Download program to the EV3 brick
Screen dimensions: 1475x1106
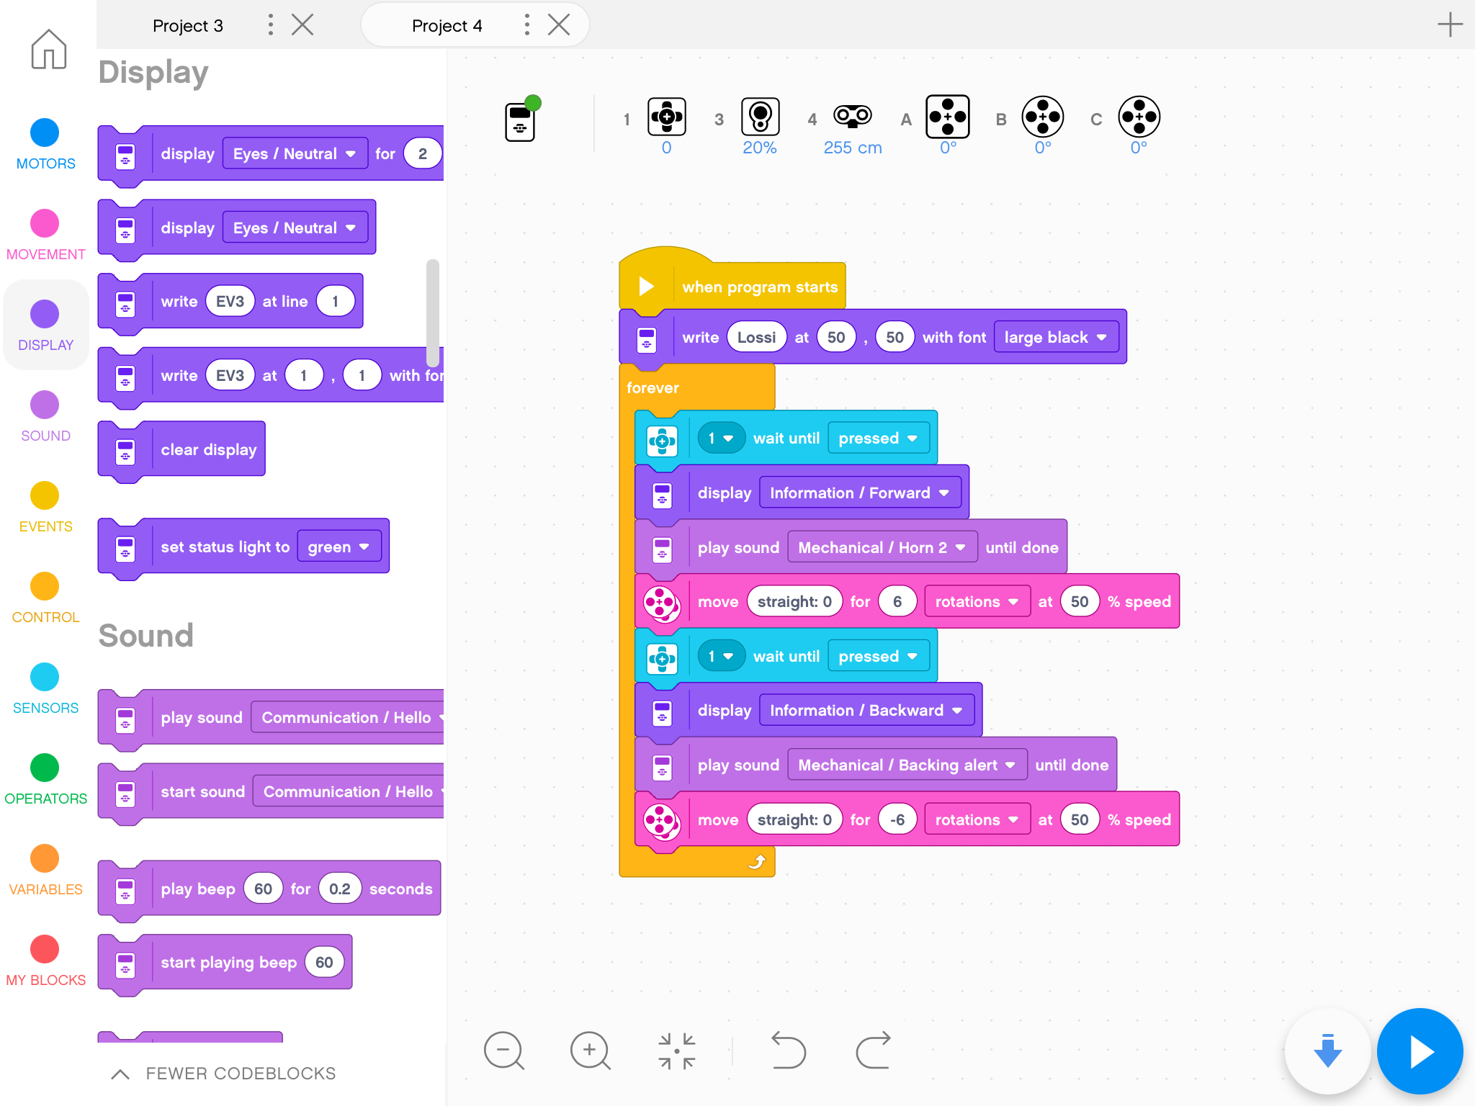pyautogui.click(x=1327, y=1051)
